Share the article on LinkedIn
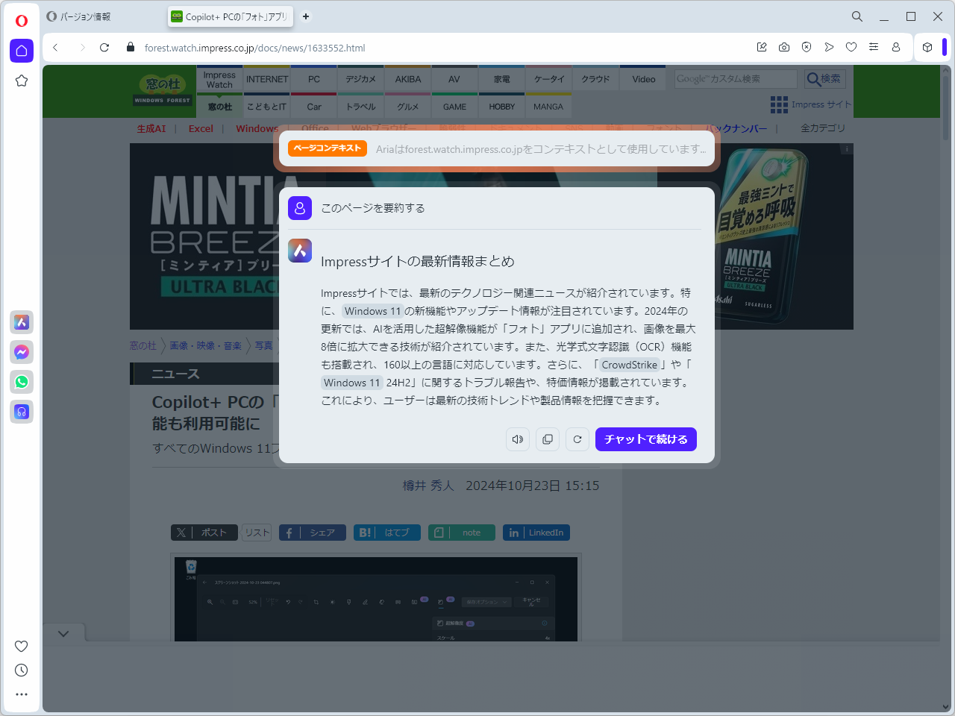955x716 pixels. (x=536, y=532)
